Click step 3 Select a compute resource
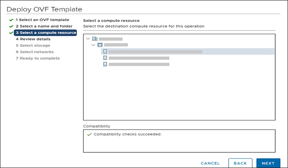 (46, 33)
